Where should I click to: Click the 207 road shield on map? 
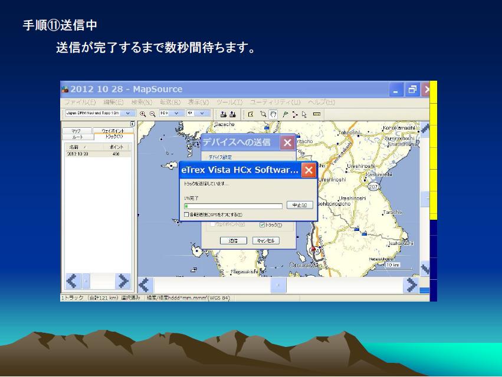click(x=373, y=186)
